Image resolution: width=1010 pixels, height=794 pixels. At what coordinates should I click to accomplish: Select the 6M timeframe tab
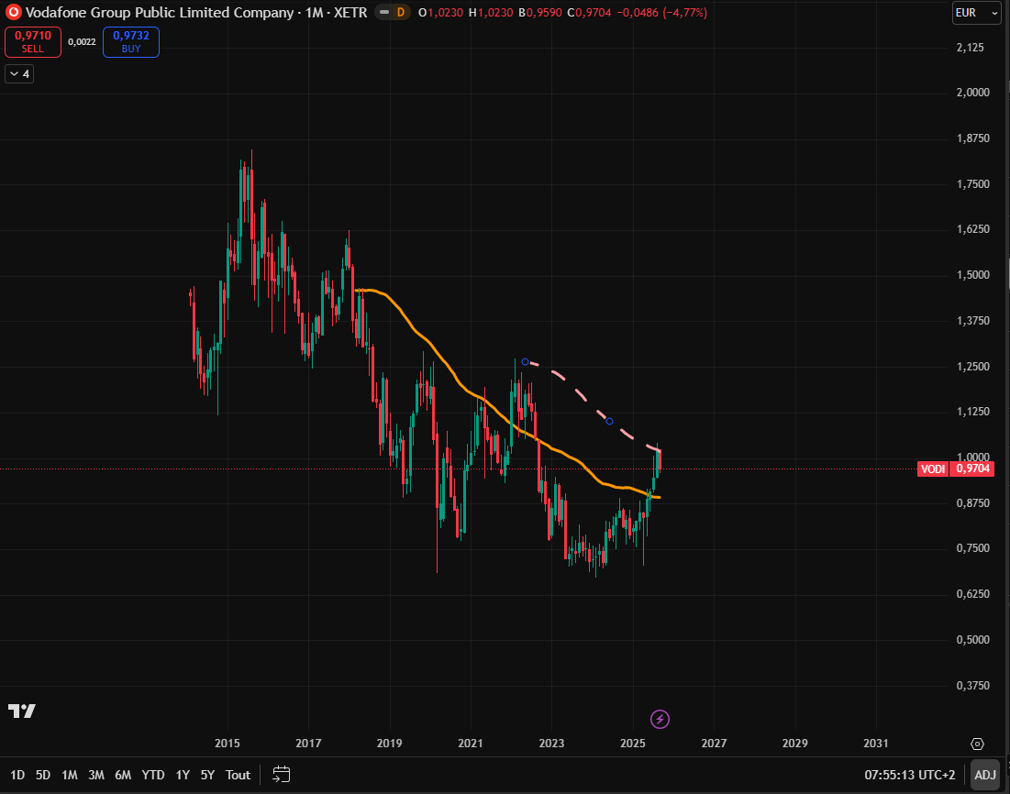123,775
